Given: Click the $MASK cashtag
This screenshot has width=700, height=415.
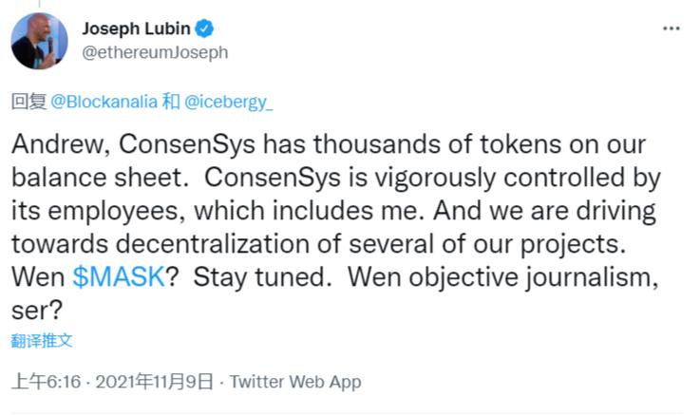Looking at the screenshot, I should (120, 279).
